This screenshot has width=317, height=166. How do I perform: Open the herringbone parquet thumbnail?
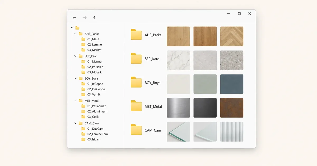(x=232, y=36)
